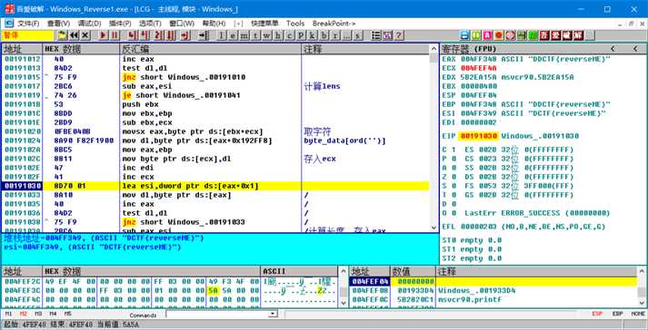Select the highlighted line at address 00191030
The image size is (648, 330).
214,186
